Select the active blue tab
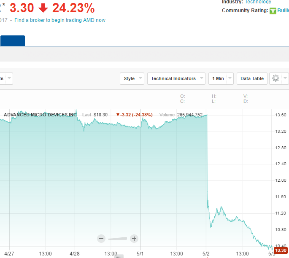 click(13, 41)
